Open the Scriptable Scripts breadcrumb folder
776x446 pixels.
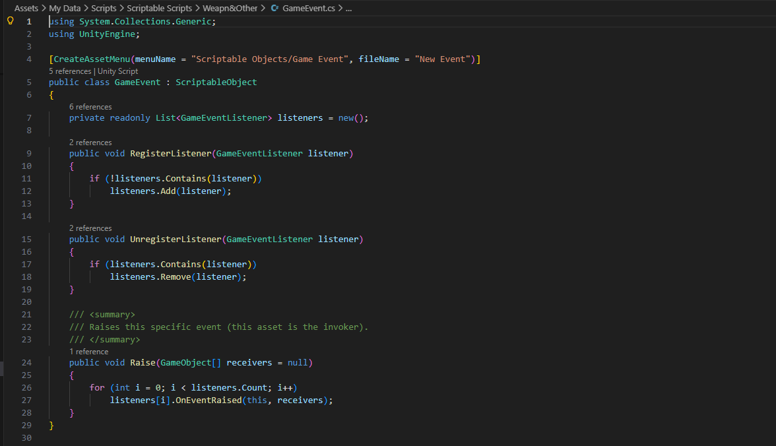tap(160, 9)
